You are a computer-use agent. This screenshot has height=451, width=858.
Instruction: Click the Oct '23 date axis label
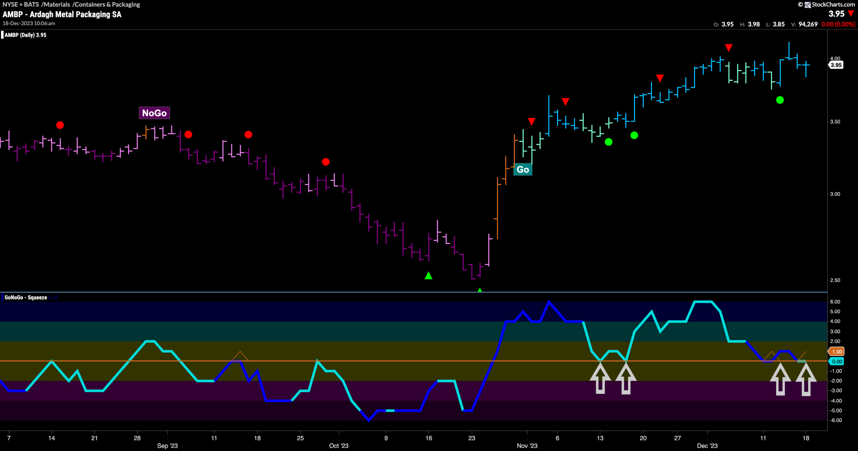[x=339, y=446]
